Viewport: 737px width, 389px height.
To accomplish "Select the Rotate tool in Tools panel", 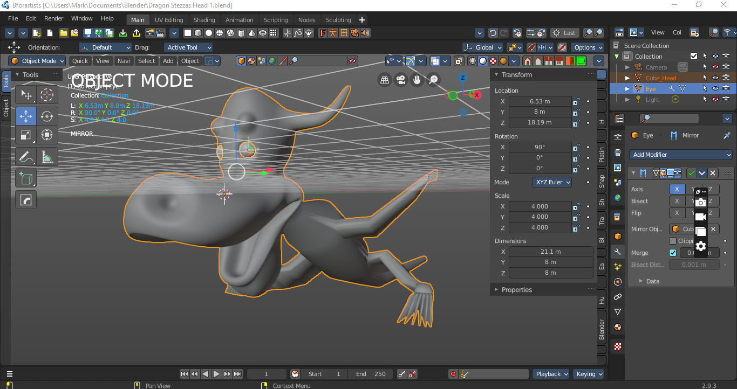I will (47, 116).
